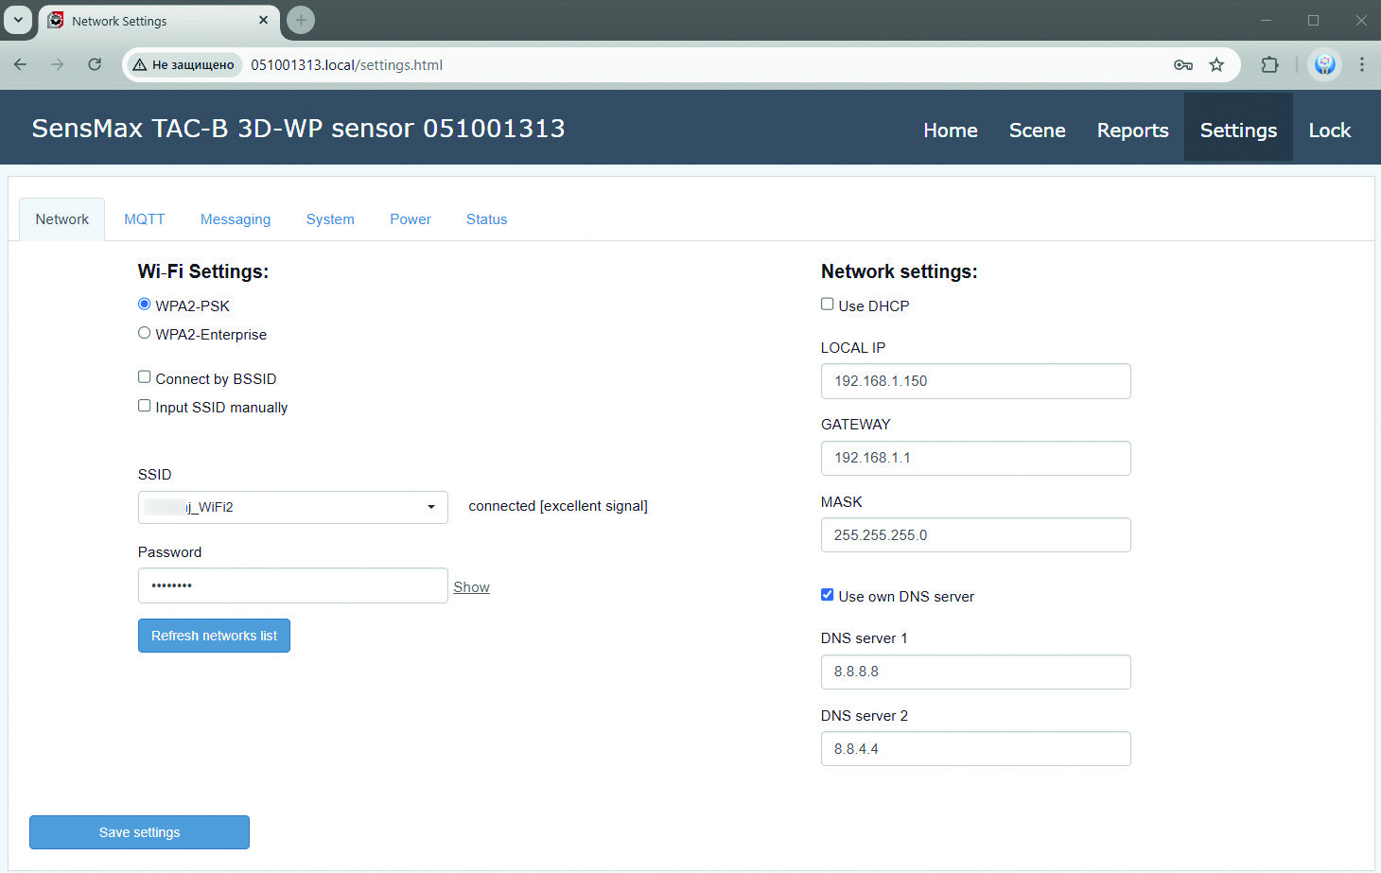Screen dimensions: 1381x873
Task: Click the browser back arrow
Action: coord(20,64)
